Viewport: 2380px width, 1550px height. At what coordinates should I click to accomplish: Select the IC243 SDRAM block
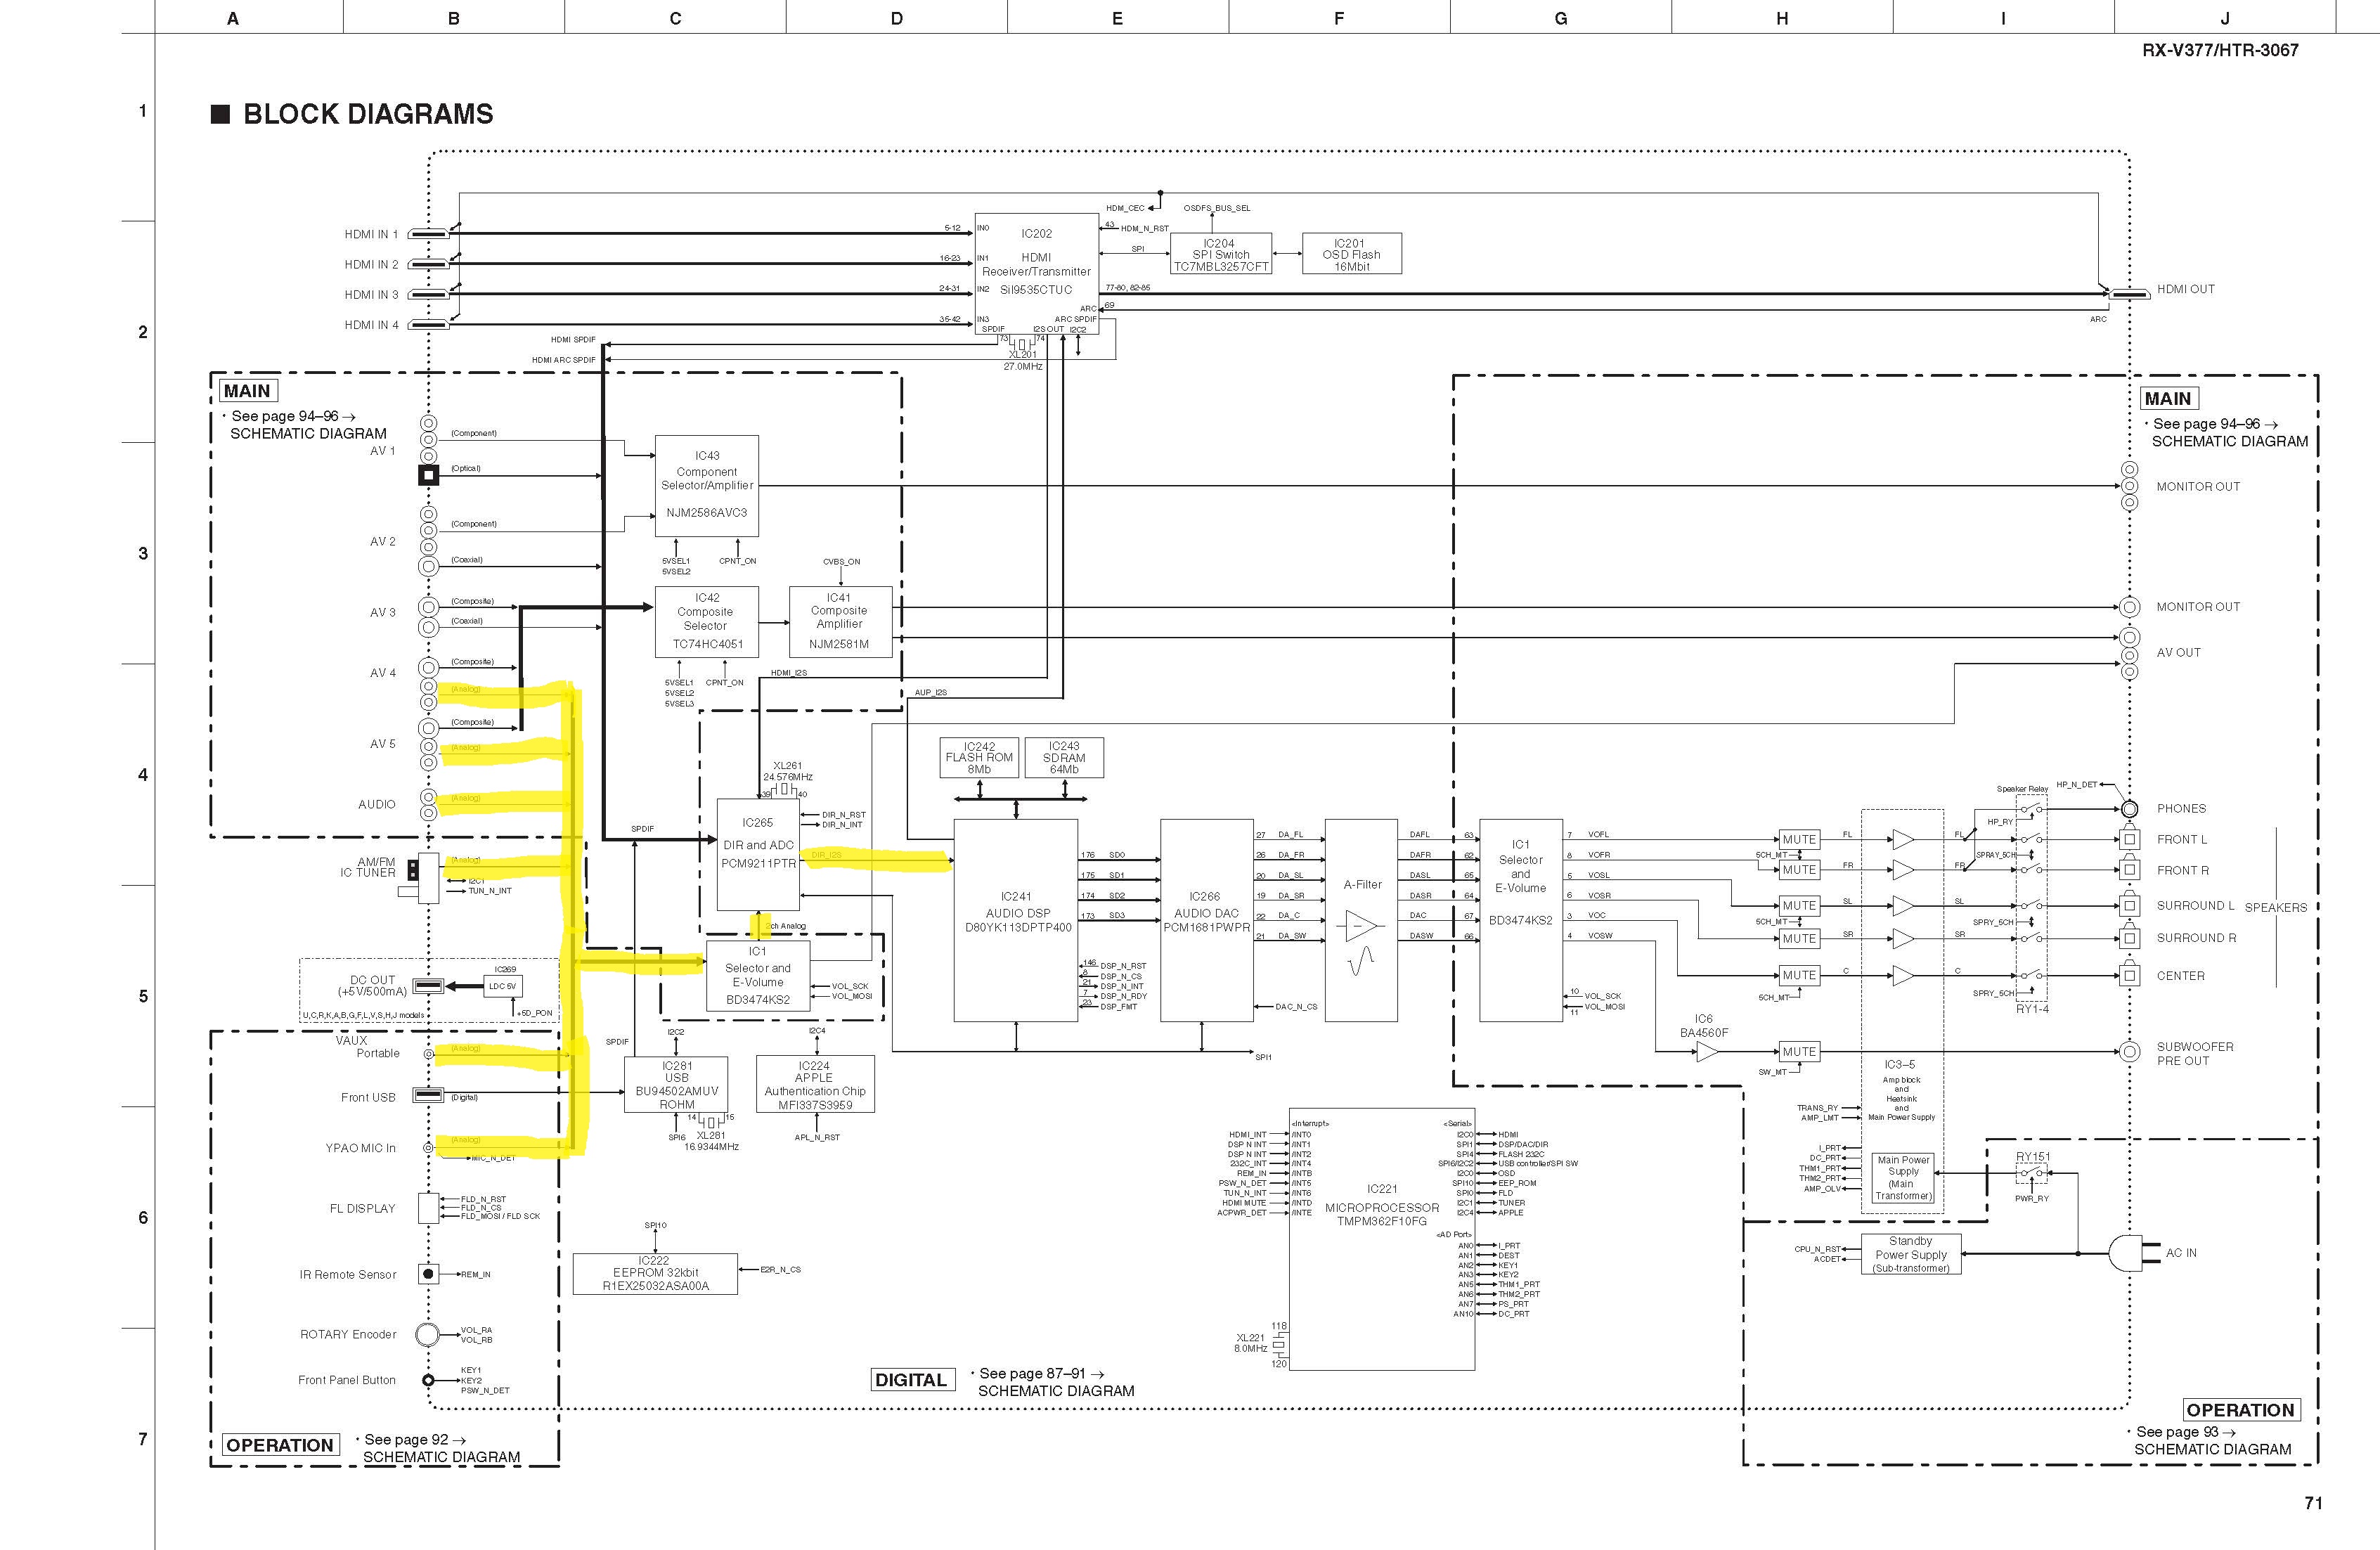1064,758
